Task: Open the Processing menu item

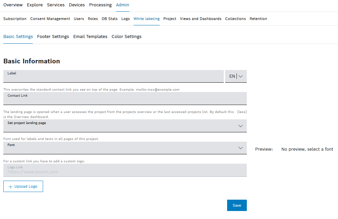Action: pos(101,5)
